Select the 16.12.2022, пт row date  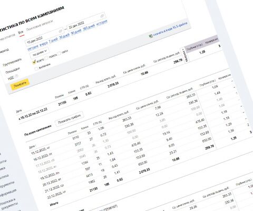coord(43,157)
